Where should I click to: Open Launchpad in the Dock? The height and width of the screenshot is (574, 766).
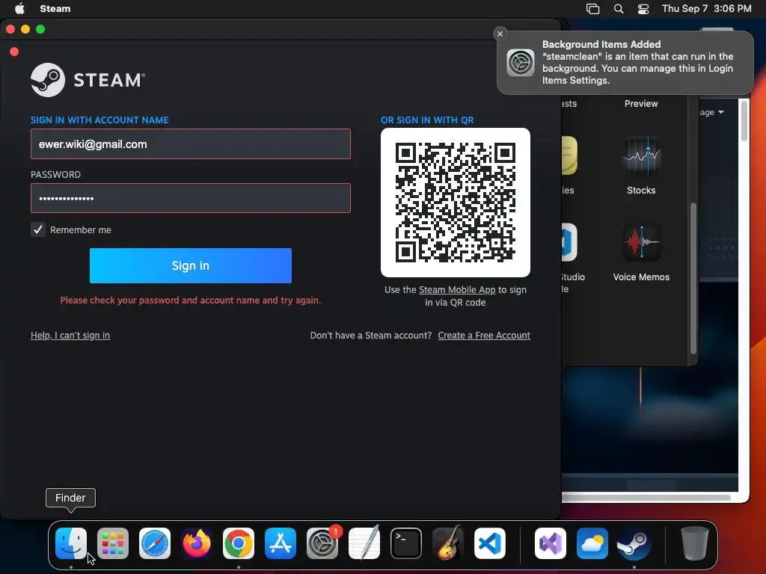(x=113, y=543)
